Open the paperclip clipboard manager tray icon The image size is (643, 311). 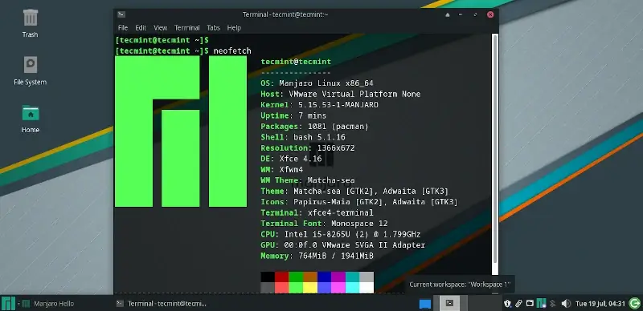(518, 304)
